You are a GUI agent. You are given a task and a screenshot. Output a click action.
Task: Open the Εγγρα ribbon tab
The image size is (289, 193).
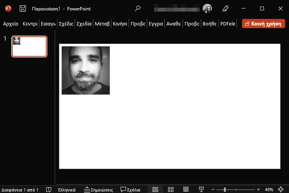click(156, 24)
